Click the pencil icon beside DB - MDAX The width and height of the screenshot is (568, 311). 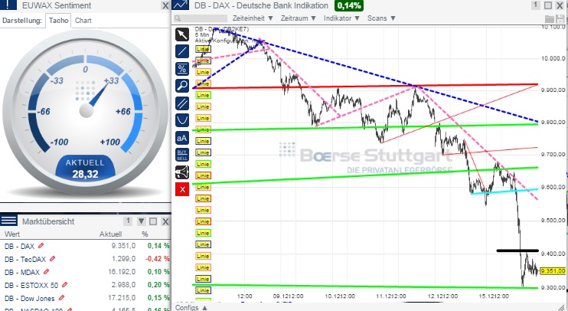(x=46, y=272)
